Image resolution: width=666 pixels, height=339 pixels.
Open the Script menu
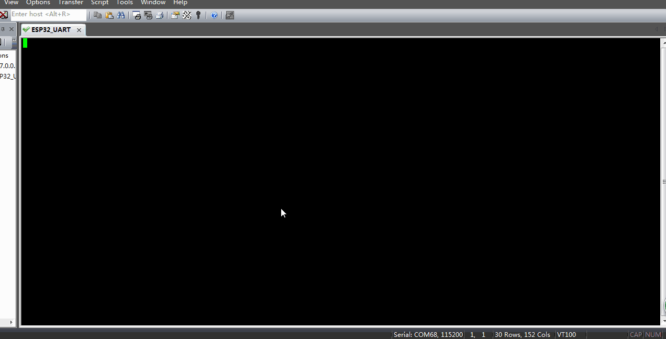[99, 3]
